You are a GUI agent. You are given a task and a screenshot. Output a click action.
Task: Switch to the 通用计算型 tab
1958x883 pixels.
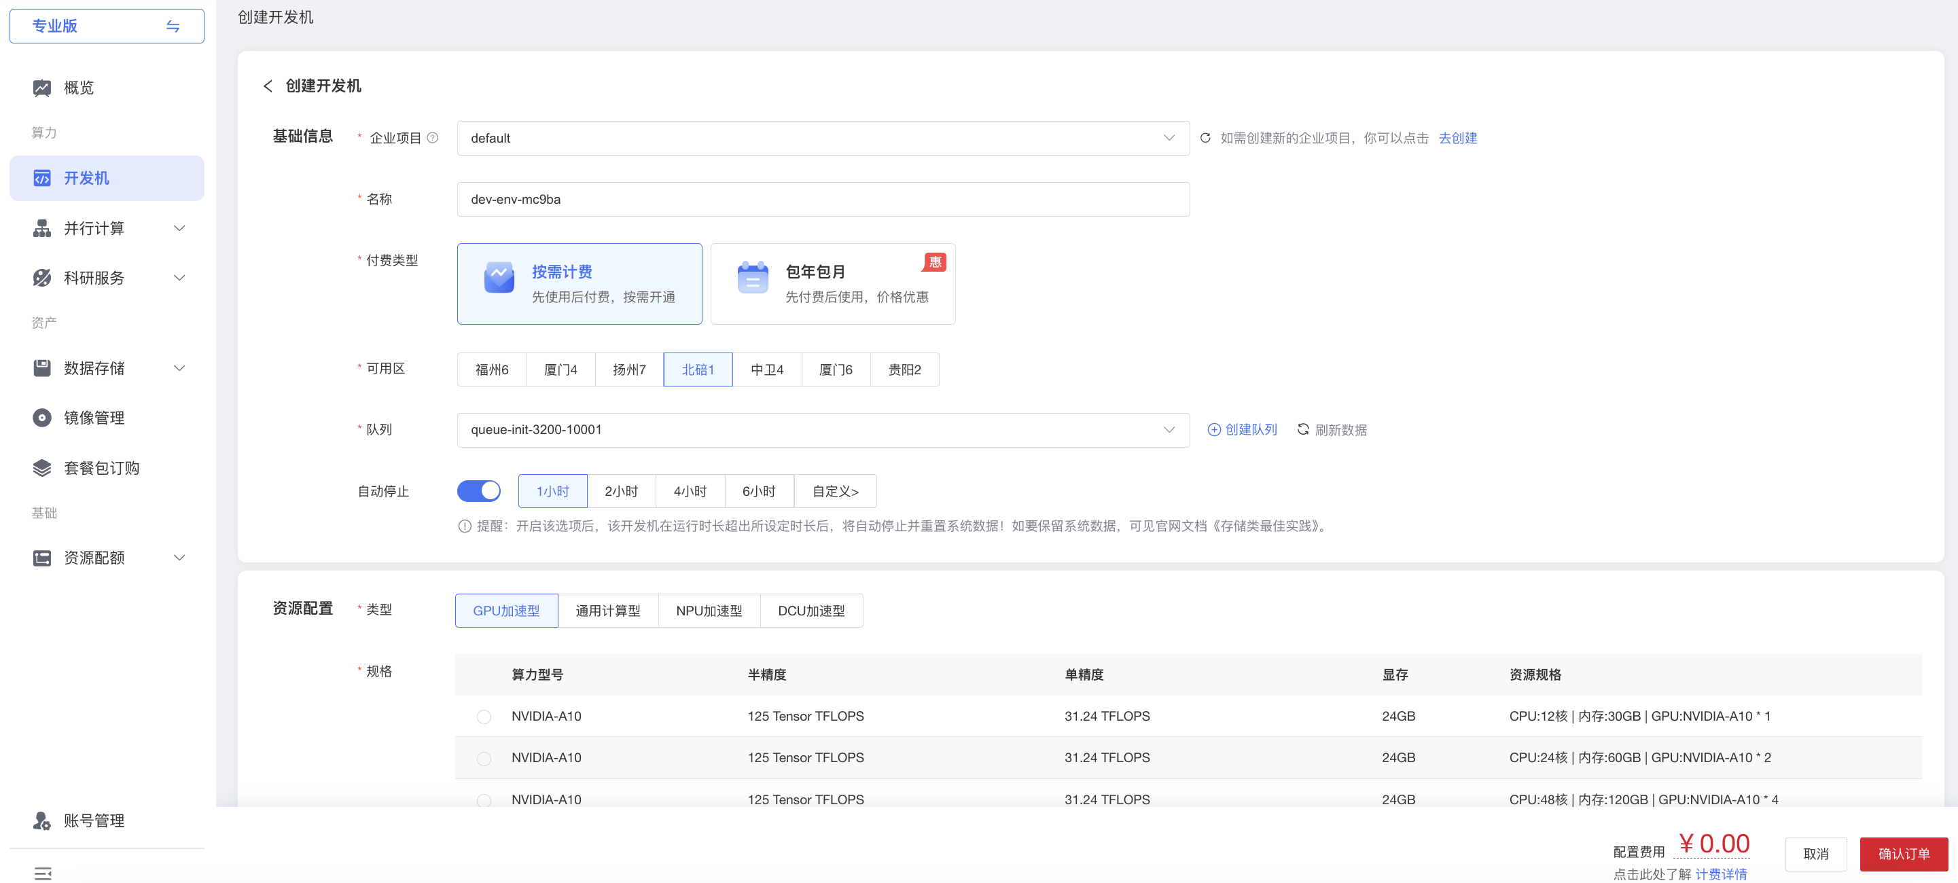click(607, 610)
